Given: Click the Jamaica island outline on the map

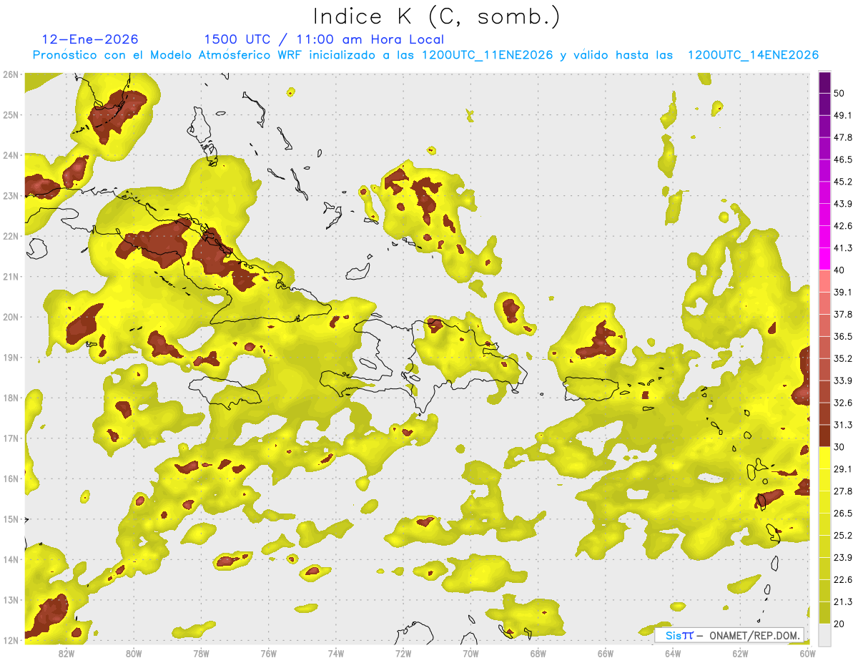Looking at the screenshot, I should coord(225,393).
